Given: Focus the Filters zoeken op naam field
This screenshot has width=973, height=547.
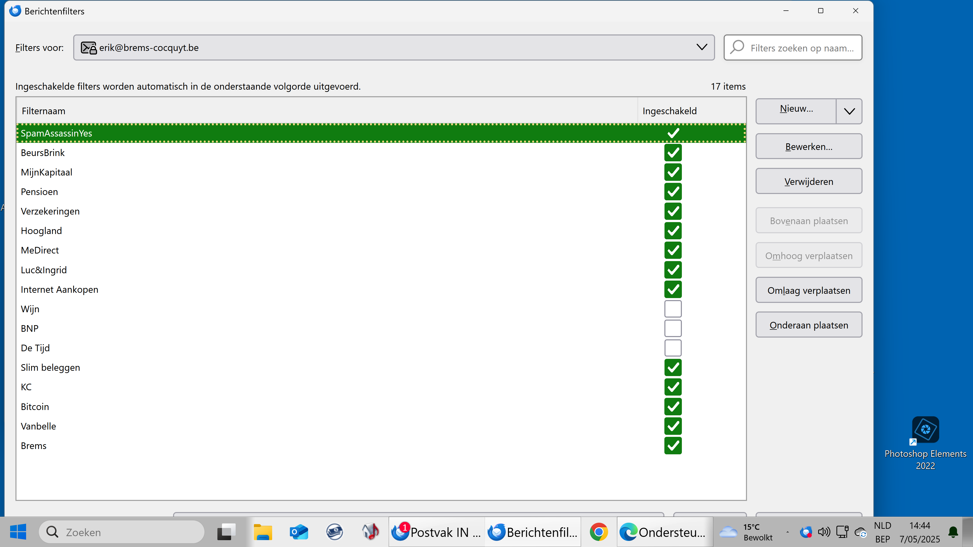Looking at the screenshot, I should pyautogui.click(x=801, y=48).
